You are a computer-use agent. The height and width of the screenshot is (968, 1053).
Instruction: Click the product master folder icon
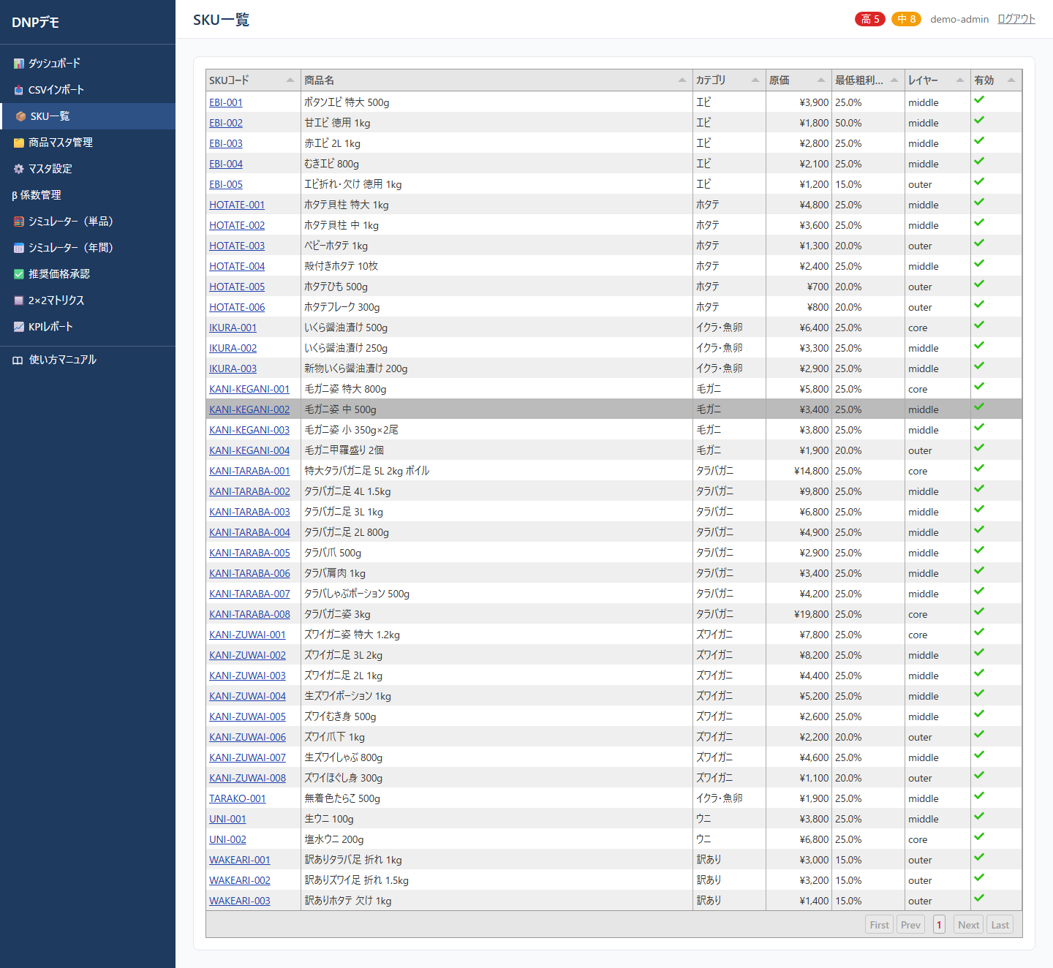coord(19,143)
